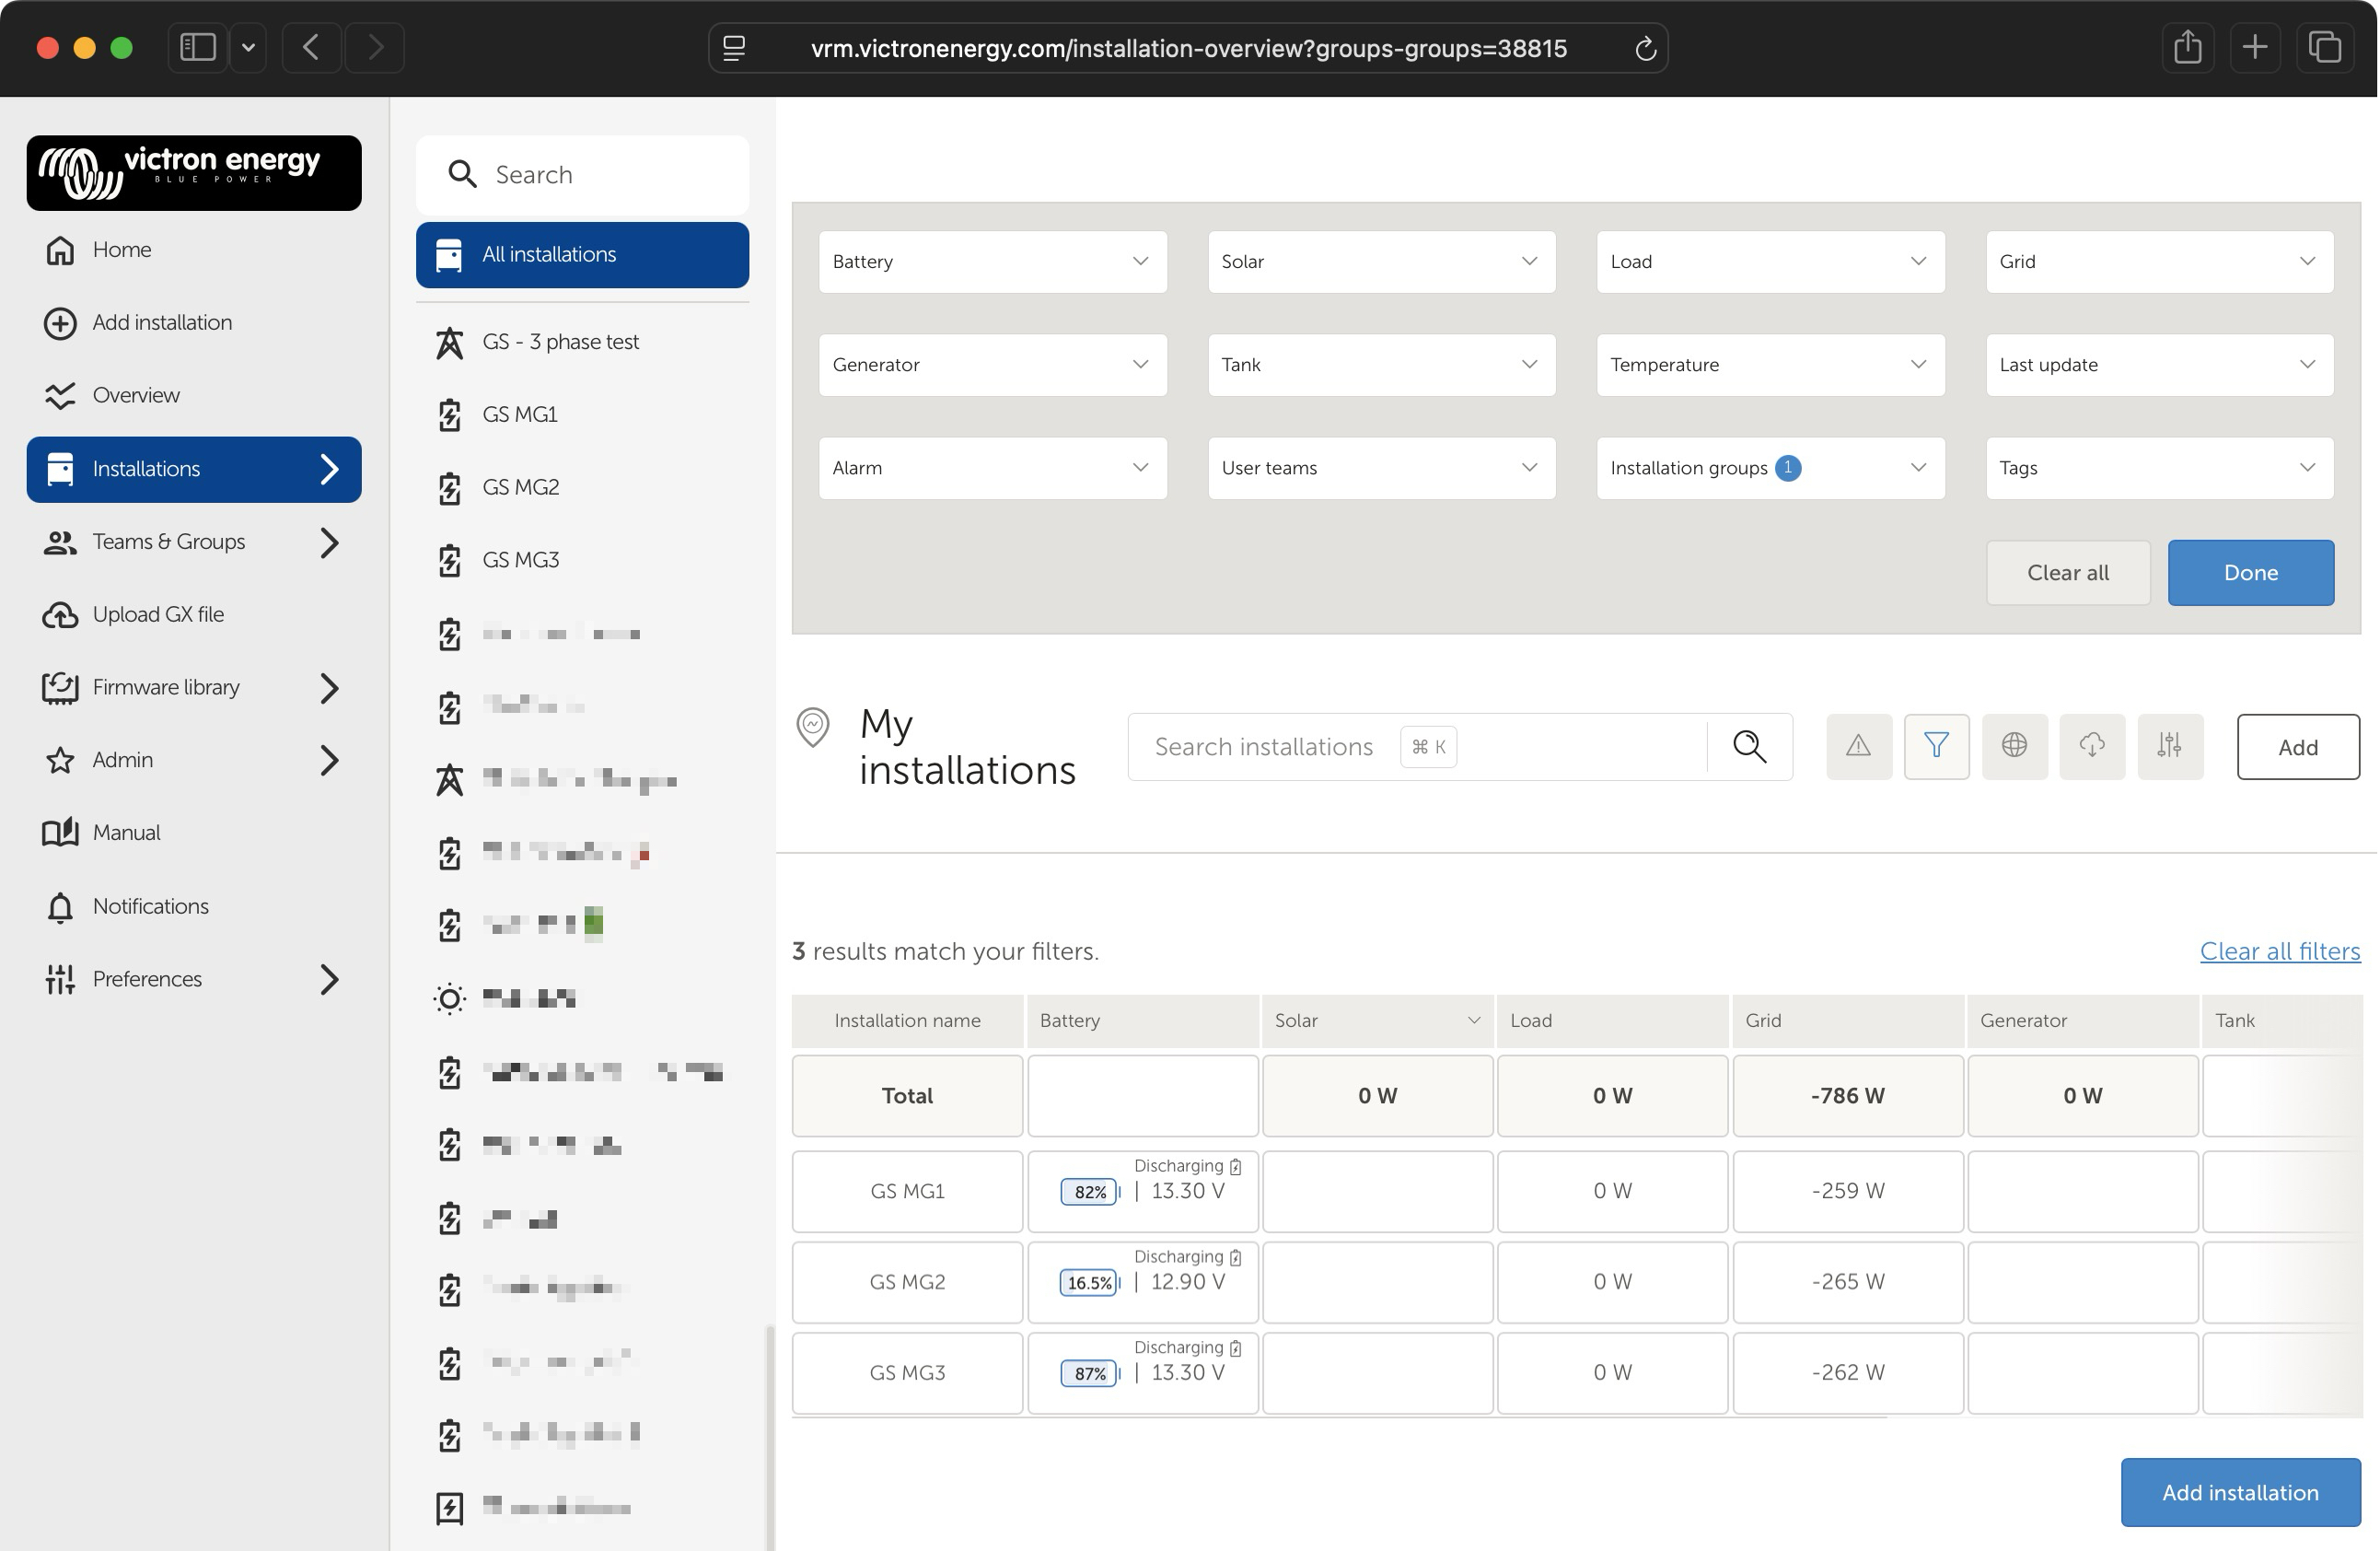Screen dimensions: 2380x1551
Task: Click the alarm triangle filter icon
Action: click(1858, 746)
